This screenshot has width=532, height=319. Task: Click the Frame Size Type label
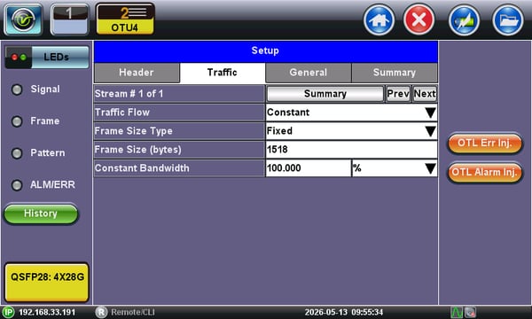click(133, 131)
